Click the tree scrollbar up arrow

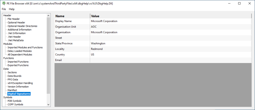[x=48, y=16]
